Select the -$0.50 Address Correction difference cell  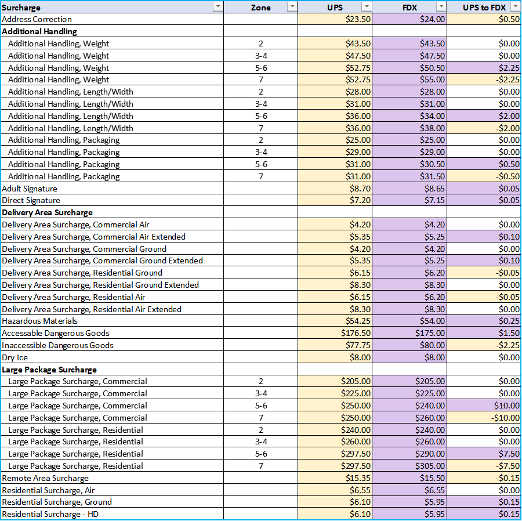(x=484, y=19)
